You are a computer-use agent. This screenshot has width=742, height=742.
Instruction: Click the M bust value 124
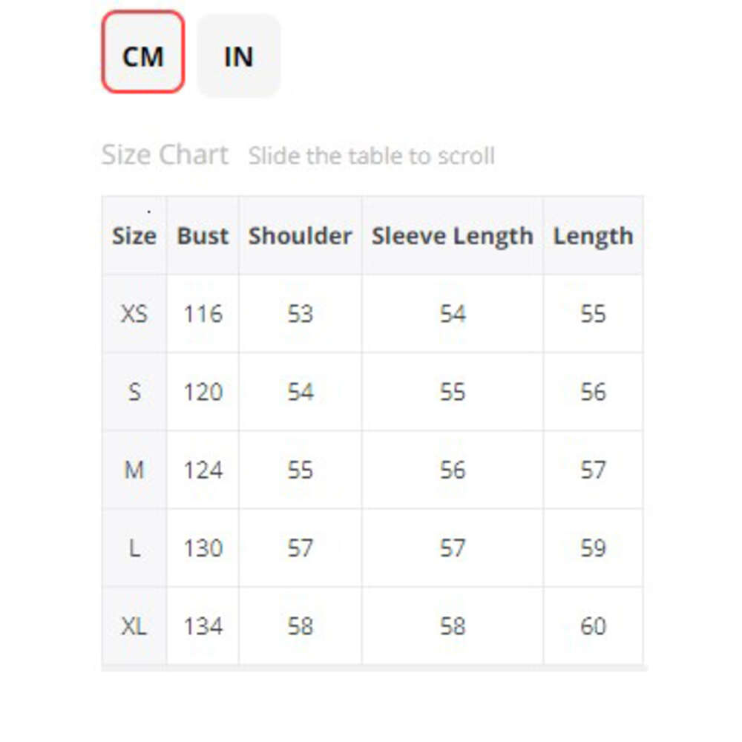pyautogui.click(x=203, y=470)
